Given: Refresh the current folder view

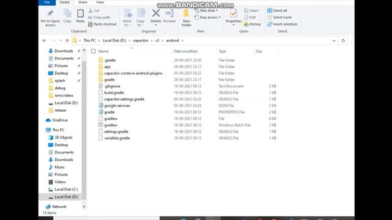Looking at the screenshot, I should click(343, 40).
